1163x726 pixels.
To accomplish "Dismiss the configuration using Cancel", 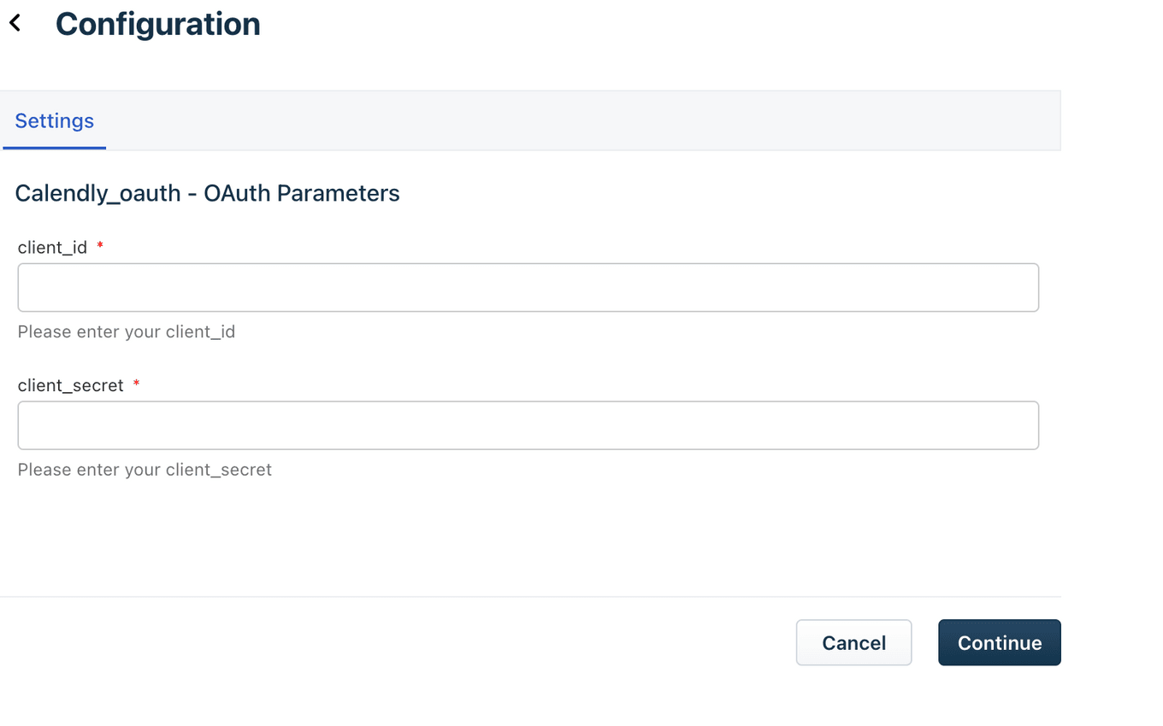I will click(x=853, y=642).
